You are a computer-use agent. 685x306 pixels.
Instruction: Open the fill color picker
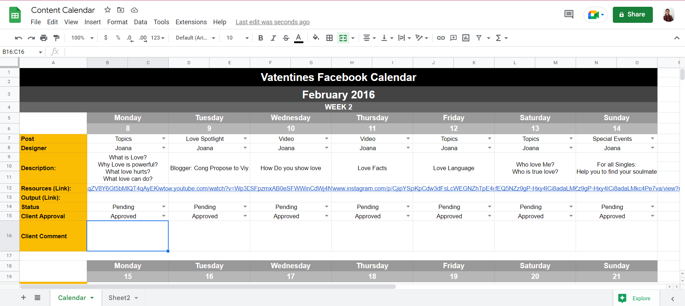click(x=316, y=37)
